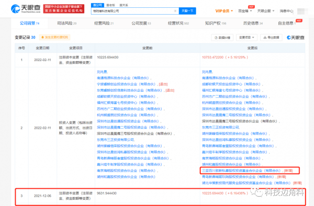
Task: Open 苏州方广二期创业投资合伙企业 in 变更后 column
Action: tap(234, 96)
